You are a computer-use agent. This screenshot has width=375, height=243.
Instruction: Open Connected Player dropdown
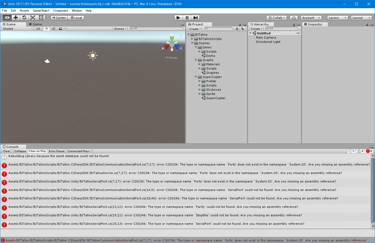(79, 151)
